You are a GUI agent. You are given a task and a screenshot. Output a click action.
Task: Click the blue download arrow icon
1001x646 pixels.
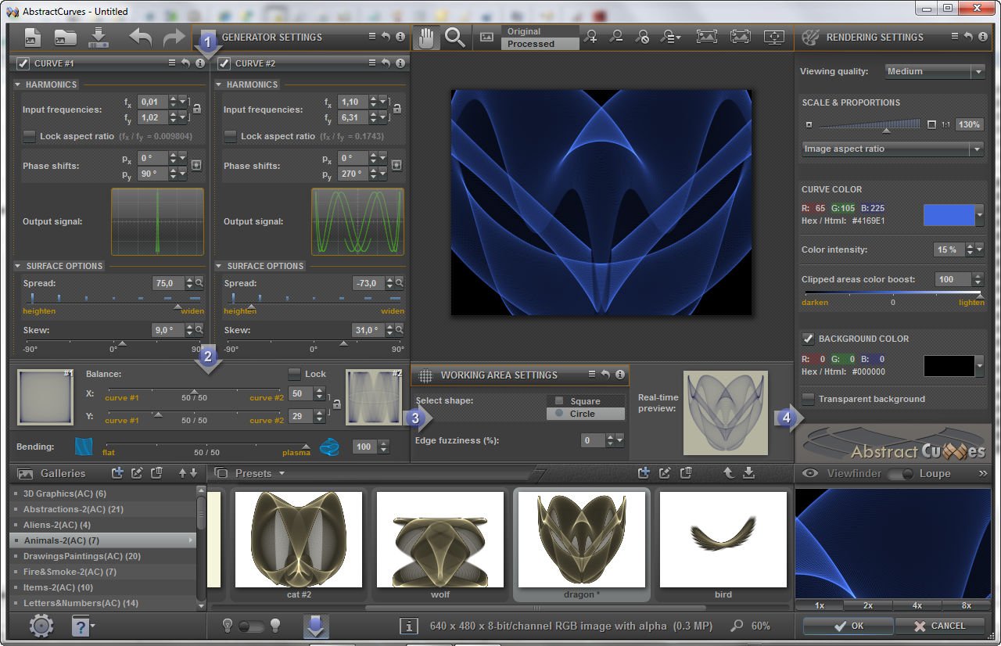316,626
